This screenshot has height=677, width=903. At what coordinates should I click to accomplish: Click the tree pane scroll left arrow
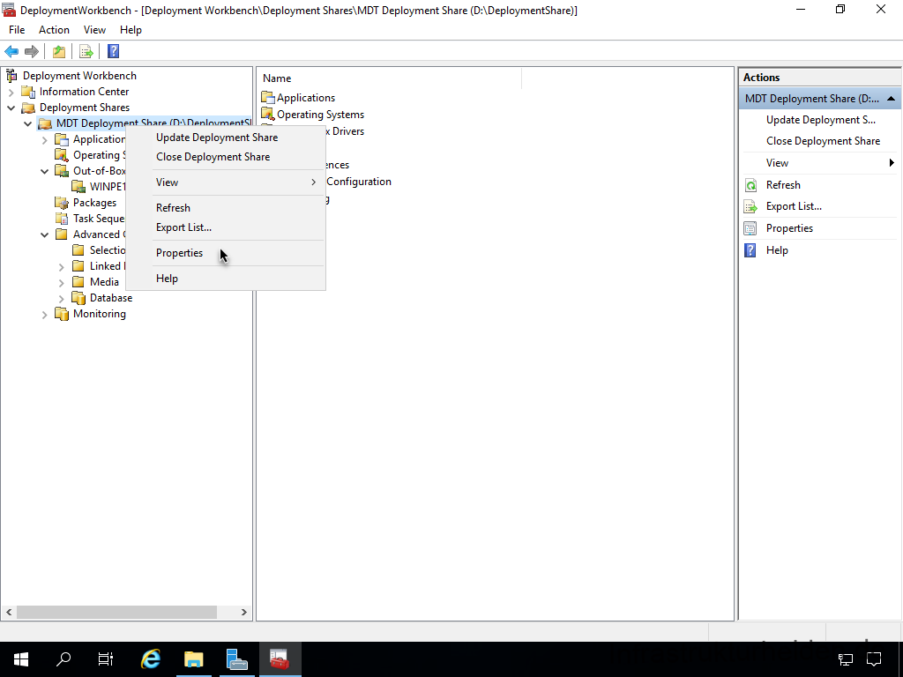tap(9, 612)
